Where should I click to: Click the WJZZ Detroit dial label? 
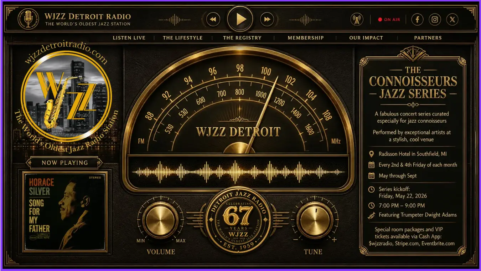click(238, 132)
